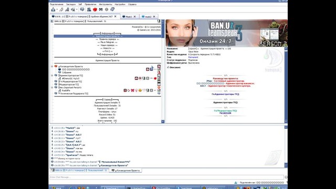Click the Disconnect toolbar icon

[61, 9]
